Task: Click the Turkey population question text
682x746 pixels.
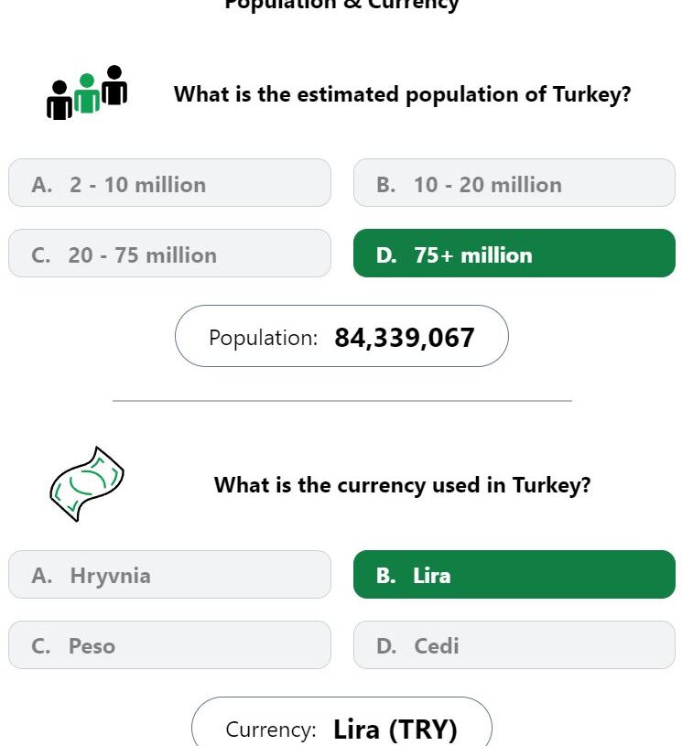Action: [402, 94]
